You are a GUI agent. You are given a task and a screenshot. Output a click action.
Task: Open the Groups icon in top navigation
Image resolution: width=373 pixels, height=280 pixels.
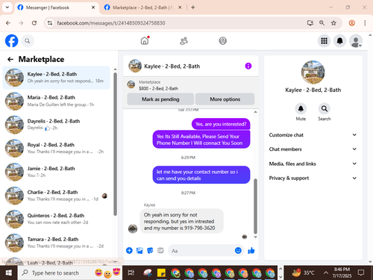[x=223, y=41]
